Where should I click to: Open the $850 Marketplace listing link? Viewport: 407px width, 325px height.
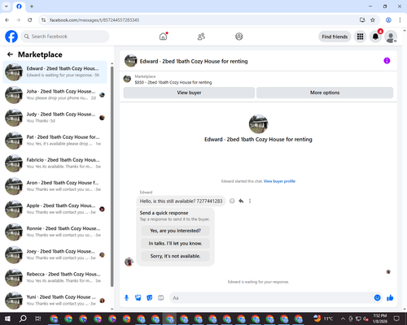click(x=173, y=82)
